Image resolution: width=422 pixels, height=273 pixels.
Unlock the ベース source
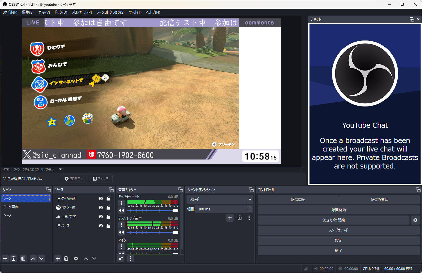coord(108,226)
